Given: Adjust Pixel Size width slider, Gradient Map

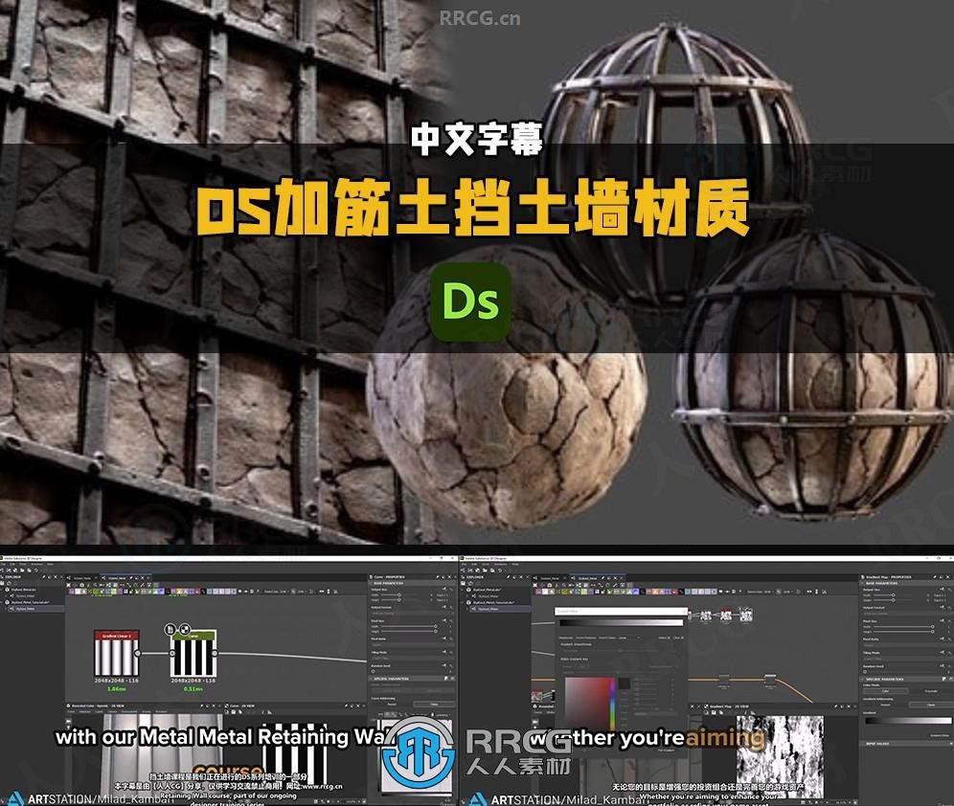Looking at the screenshot, I should click(x=903, y=627).
